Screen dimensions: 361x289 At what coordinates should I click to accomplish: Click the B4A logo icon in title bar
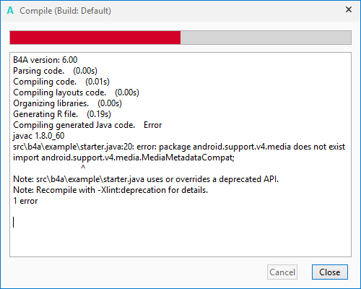(10, 11)
